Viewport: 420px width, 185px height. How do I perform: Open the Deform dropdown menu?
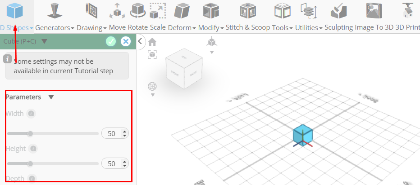coord(194,28)
